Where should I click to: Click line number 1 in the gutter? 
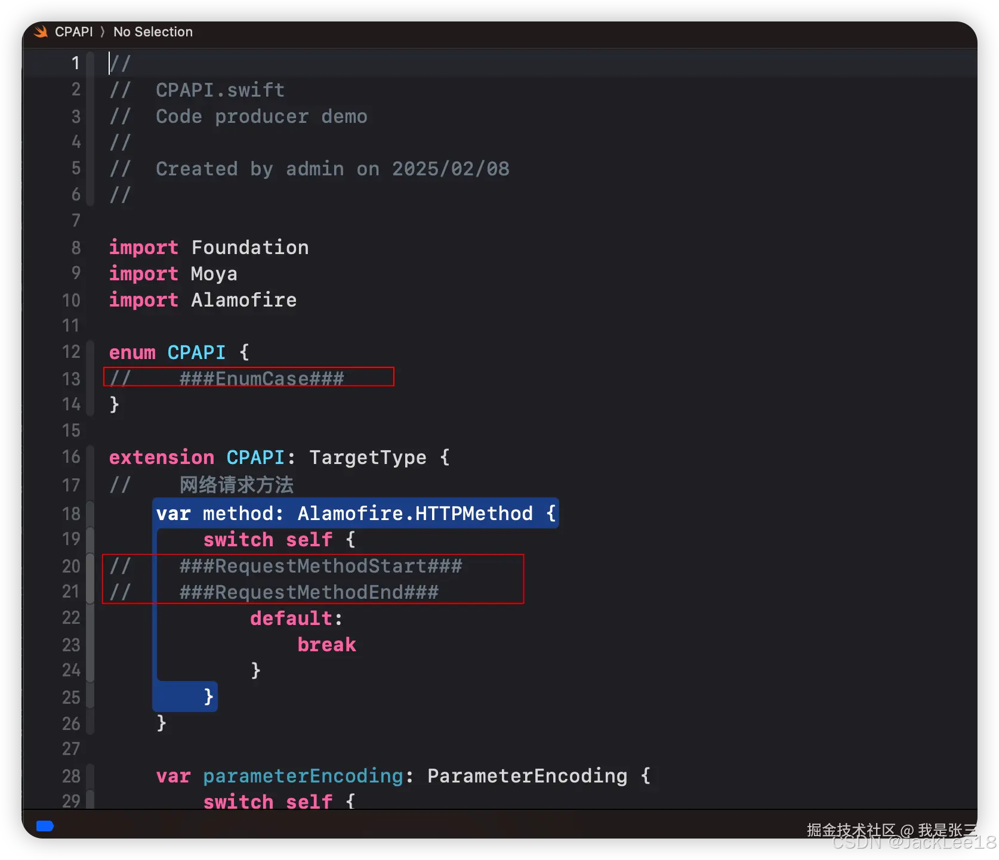(76, 63)
